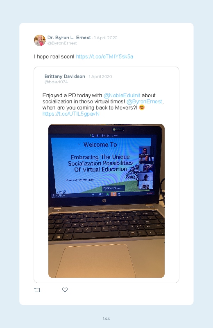This screenshot has width=213, height=328.
Task: Click the HP logo on the laptop
Action: [x=104, y=201]
